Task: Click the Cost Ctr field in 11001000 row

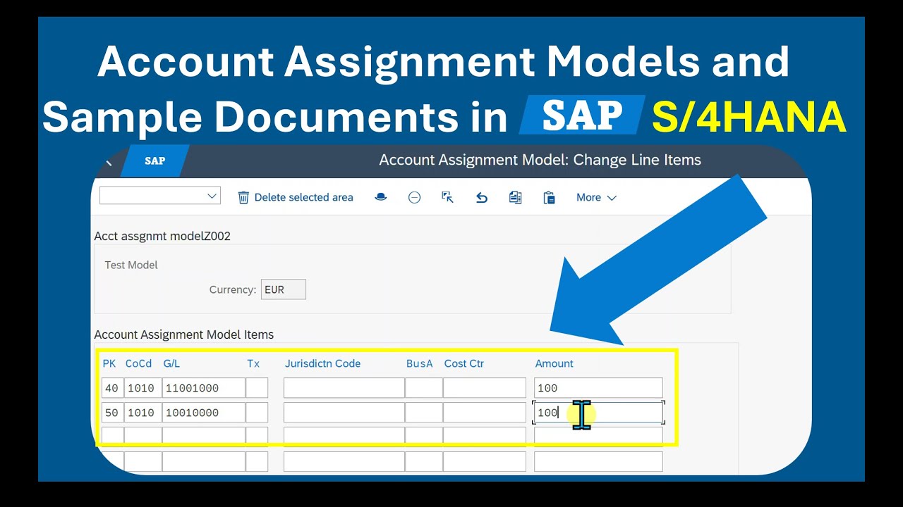Action: 485,388
